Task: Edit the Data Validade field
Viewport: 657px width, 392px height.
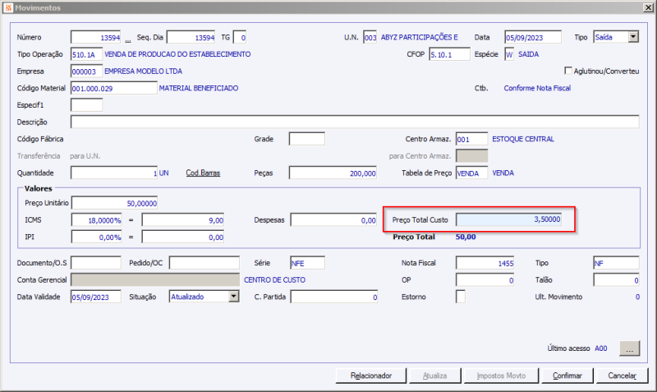Action: [x=96, y=297]
